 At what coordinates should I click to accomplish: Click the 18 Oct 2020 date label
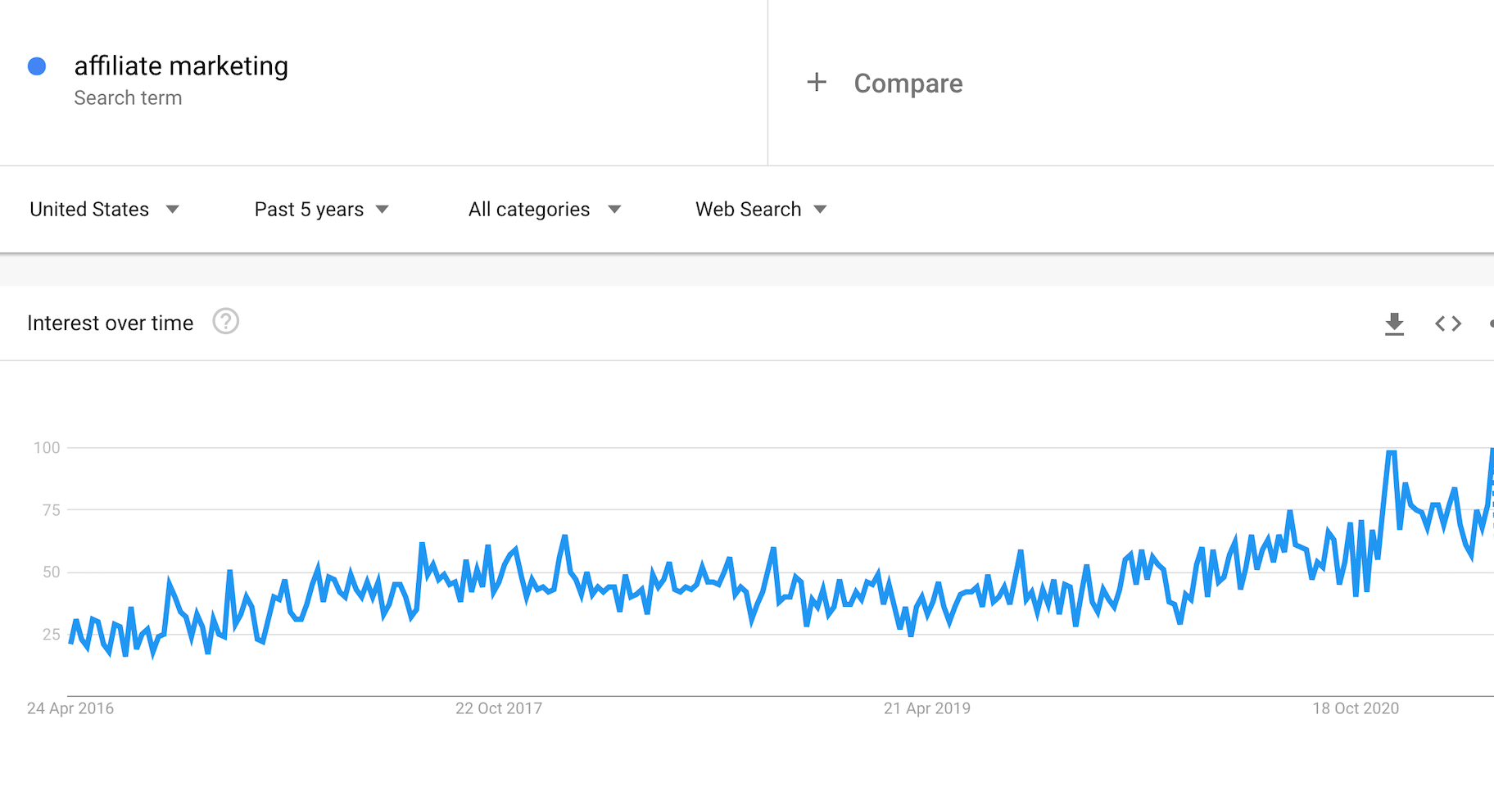pyautogui.click(x=1356, y=708)
